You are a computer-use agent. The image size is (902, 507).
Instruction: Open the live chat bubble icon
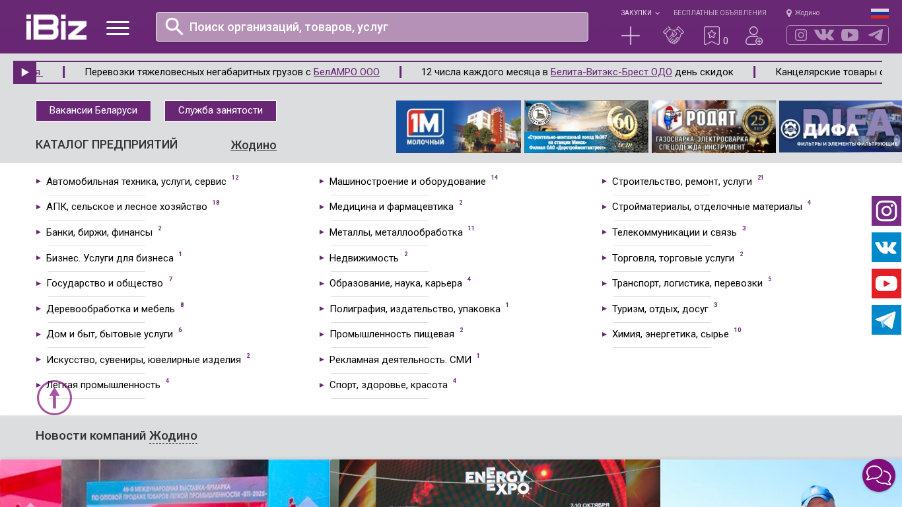click(x=878, y=475)
